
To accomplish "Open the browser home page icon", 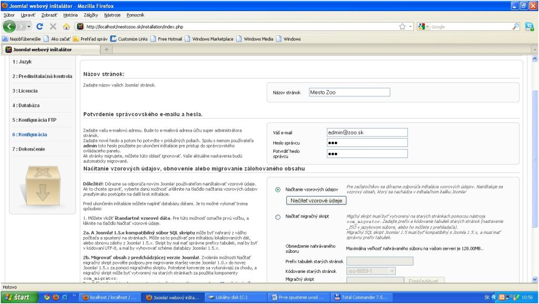I will tap(66, 26).
